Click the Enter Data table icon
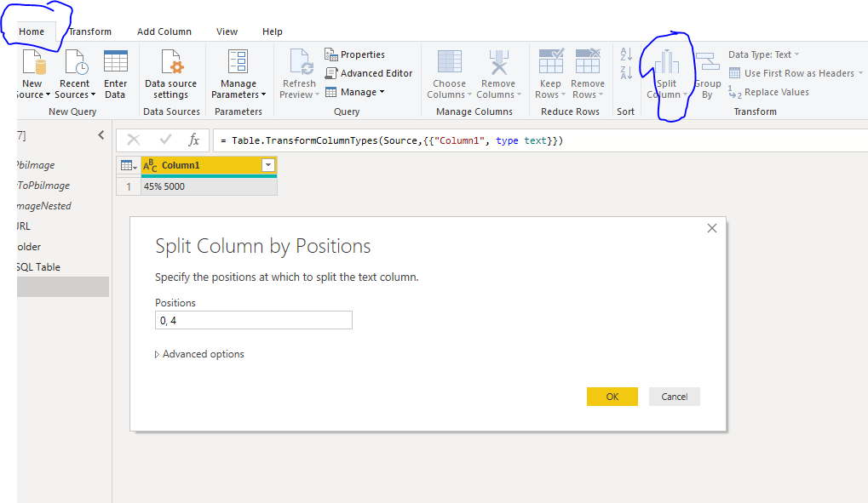Viewport: 868px width, 503px height. pyautogui.click(x=116, y=61)
